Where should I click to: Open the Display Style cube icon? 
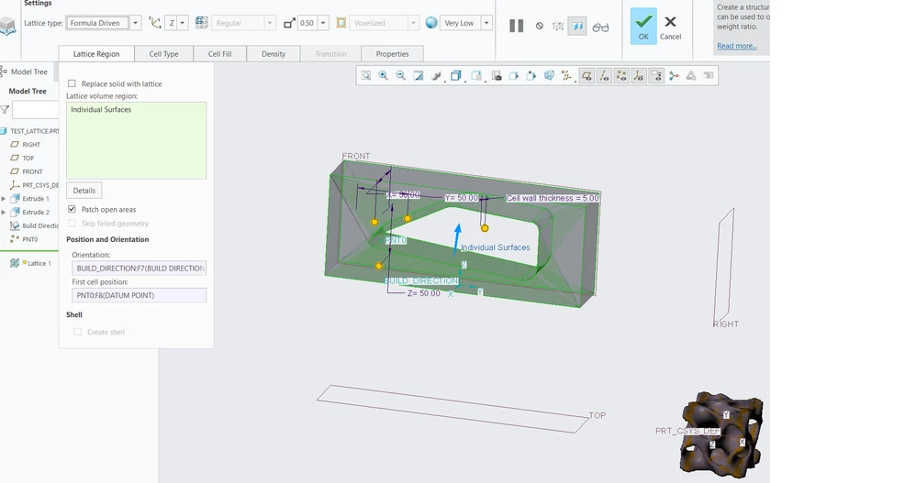pyautogui.click(x=455, y=76)
